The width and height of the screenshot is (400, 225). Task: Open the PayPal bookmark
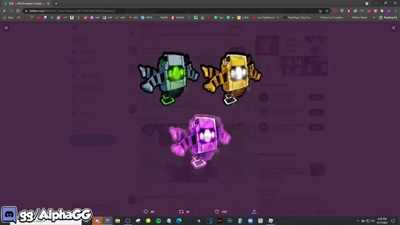(162, 17)
